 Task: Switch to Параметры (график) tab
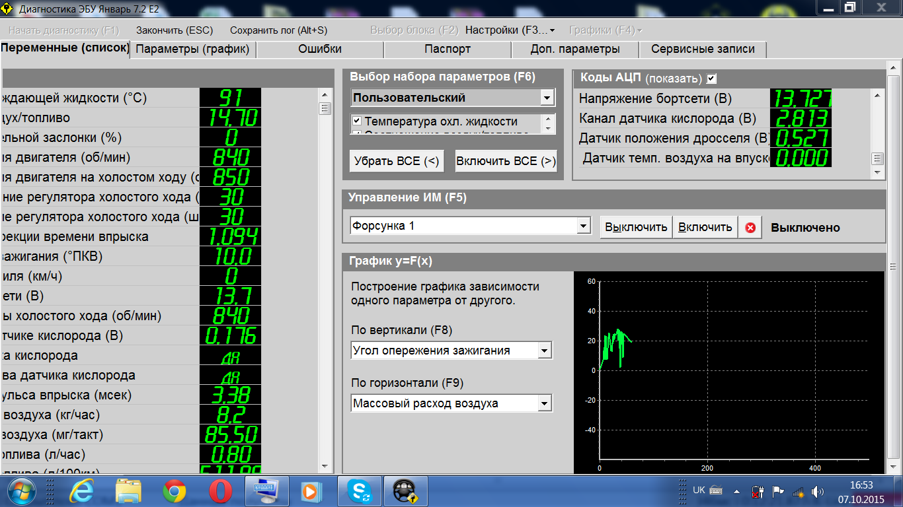pos(192,50)
